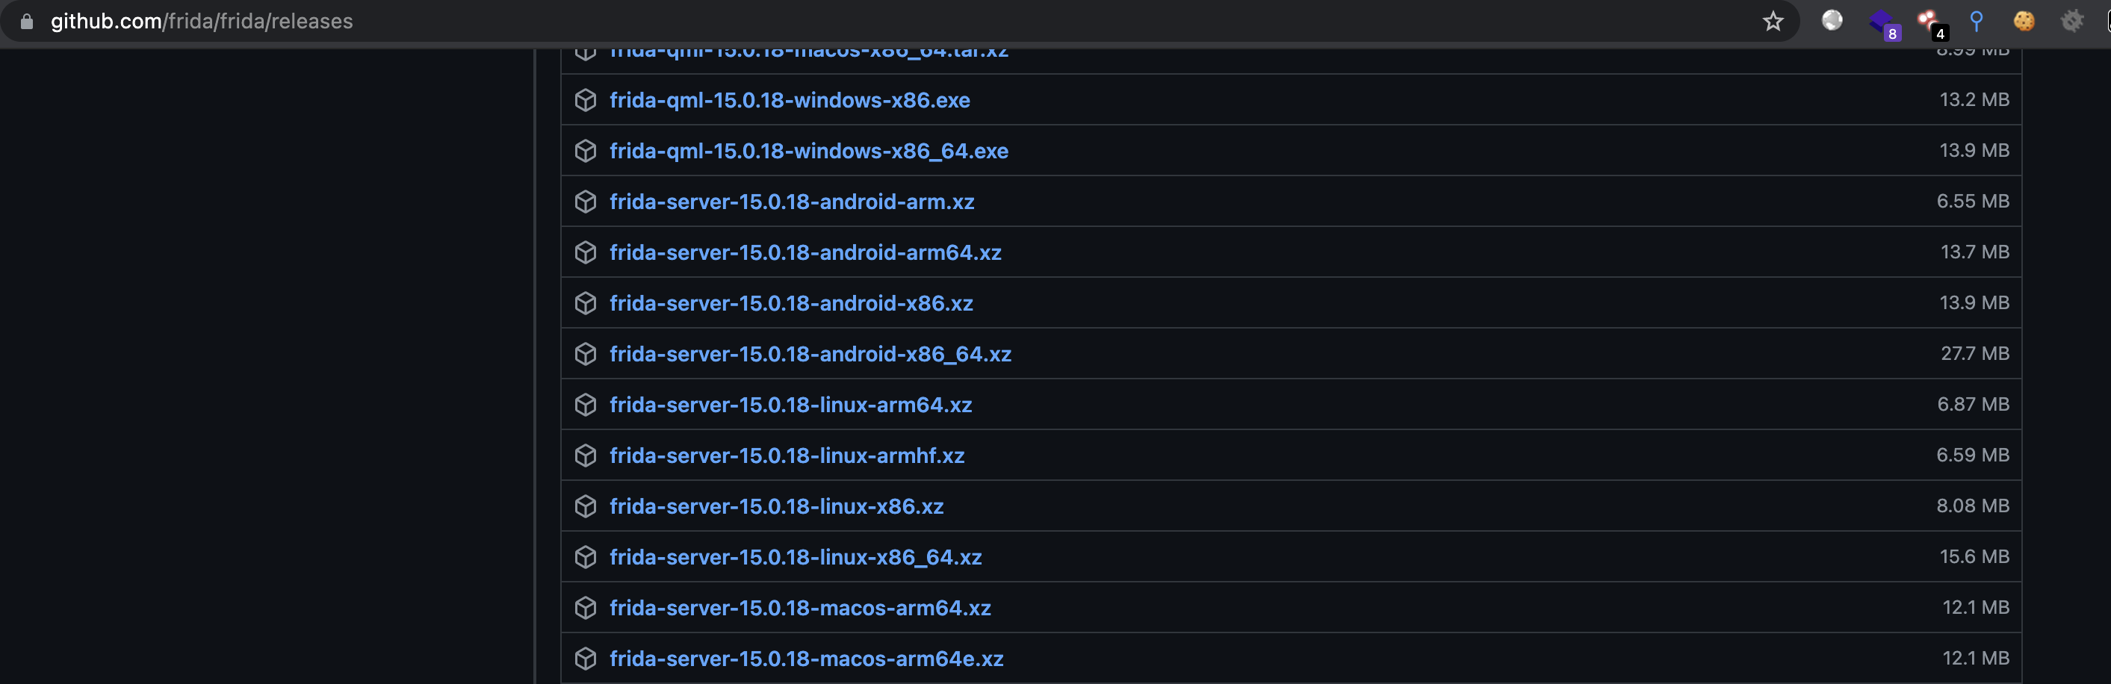Open the purple extension with badge 8
The width and height of the screenshot is (2111, 684).
[x=1882, y=22]
